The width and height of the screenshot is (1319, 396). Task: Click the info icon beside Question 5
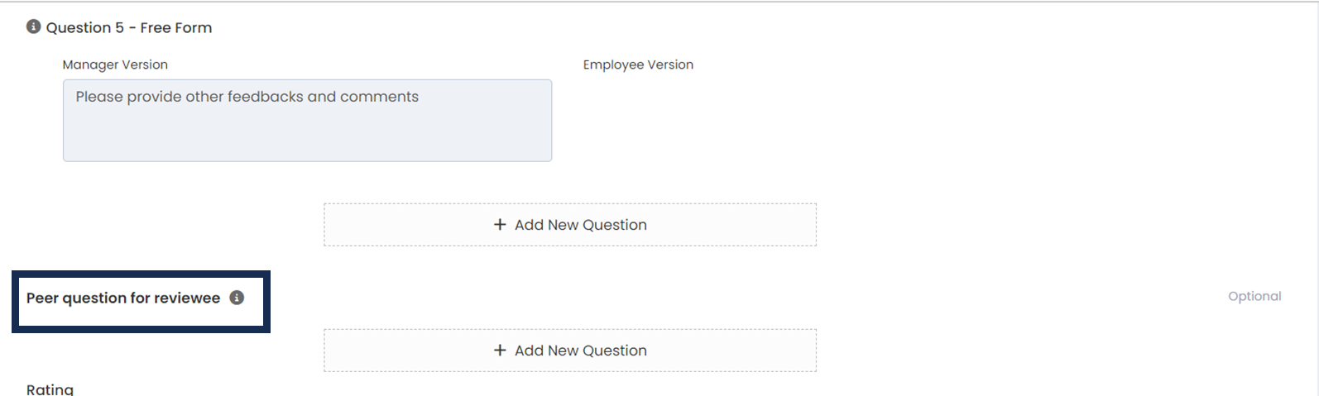[33, 26]
